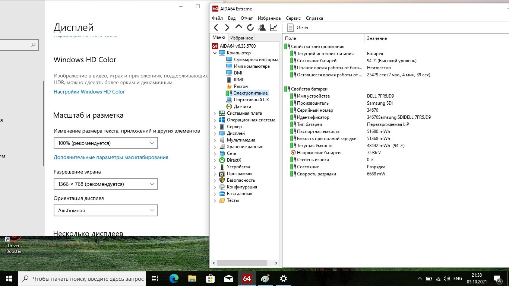Expand the DirectX node
Image resolution: width=509 pixels, height=286 pixels.
pyautogui.click(x=215, y=160)
